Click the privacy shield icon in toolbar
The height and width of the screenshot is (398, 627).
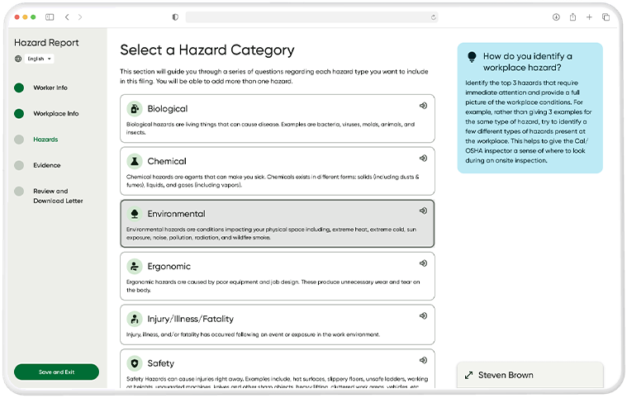pyautogui.click(x=175, y=17)
